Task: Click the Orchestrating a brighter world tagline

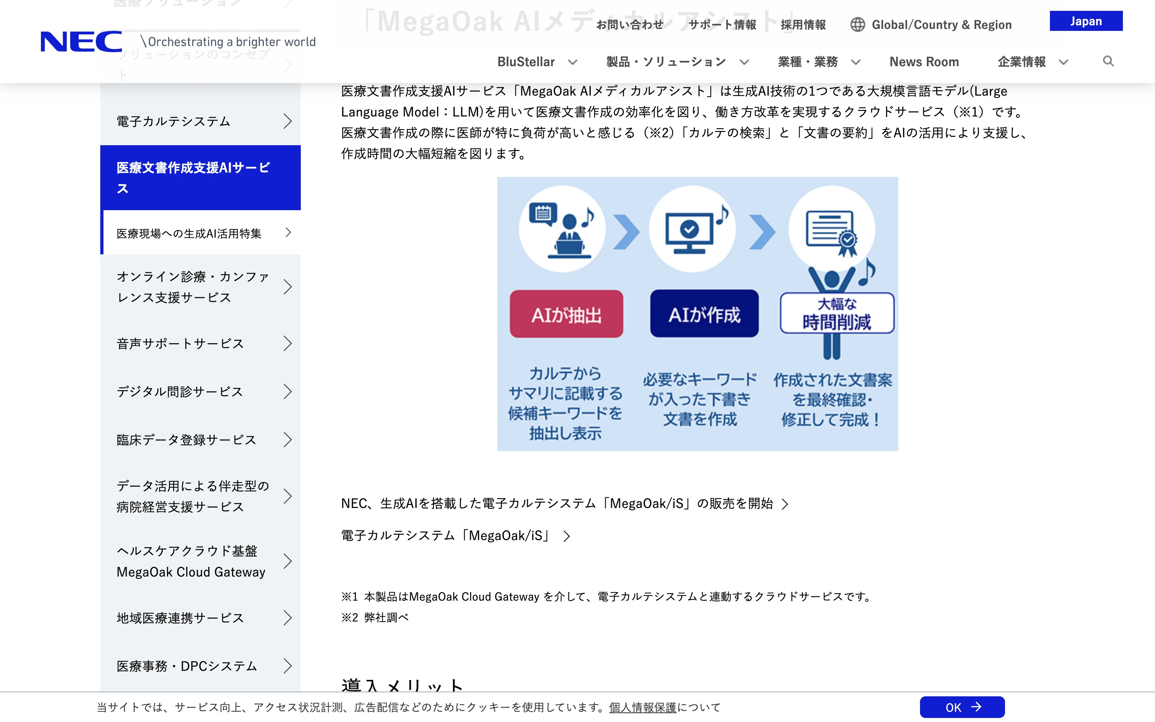Action: [x=228, y=42]
